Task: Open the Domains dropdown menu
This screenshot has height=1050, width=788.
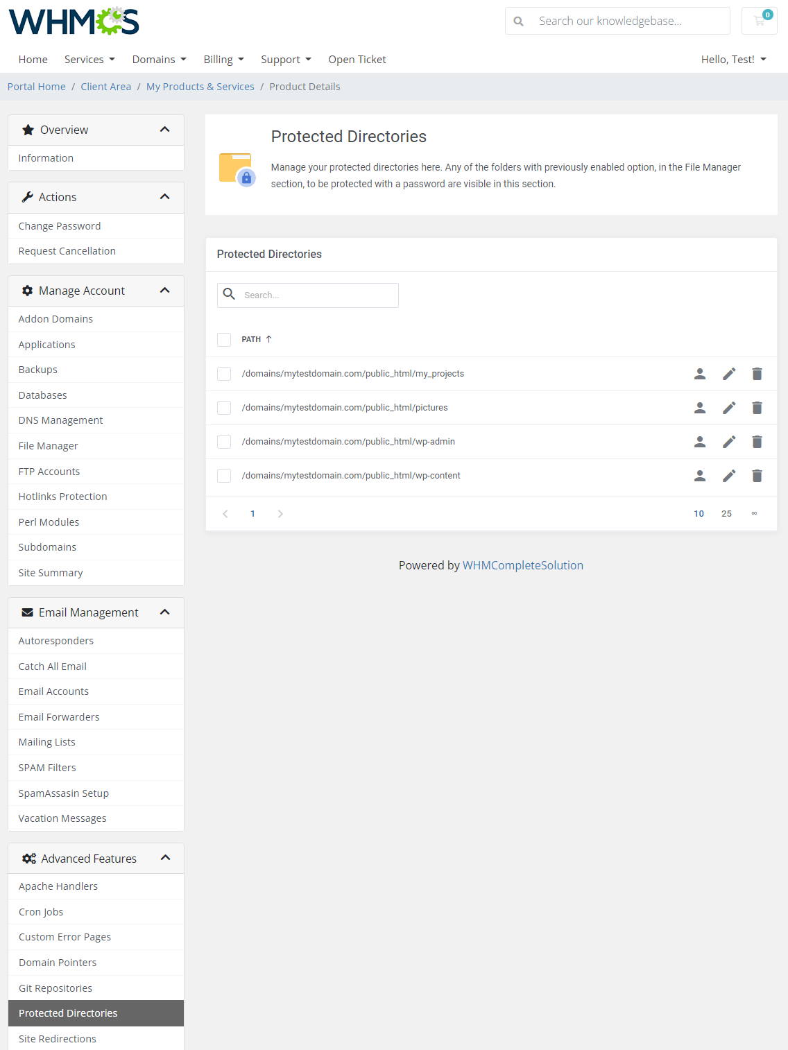Action: tap(160, 60)
